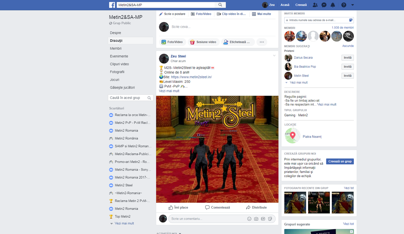Click Comentează on the post
This screenshot has width=404, height=234.
(217, 208)
